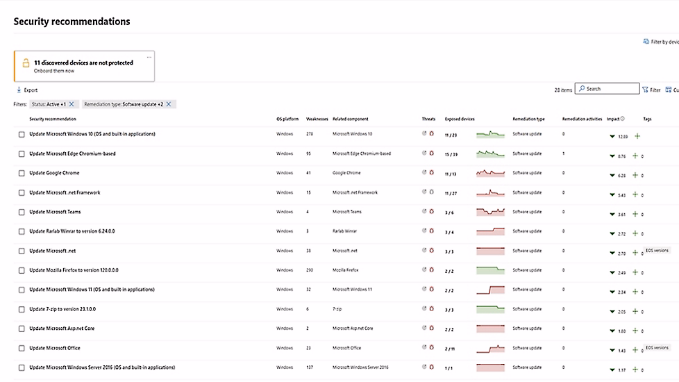This screenshot has width=679, height=382.
Task: Tick the Update Microsoft .net Framework checkbox
Action: tap(22, 192)
